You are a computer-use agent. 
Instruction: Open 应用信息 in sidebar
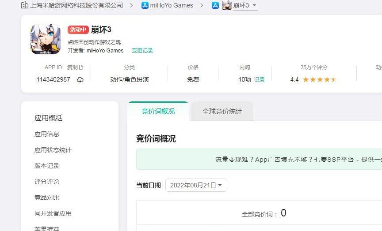tap(47, 134)
